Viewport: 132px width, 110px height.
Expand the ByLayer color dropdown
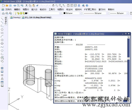(80, 13)
